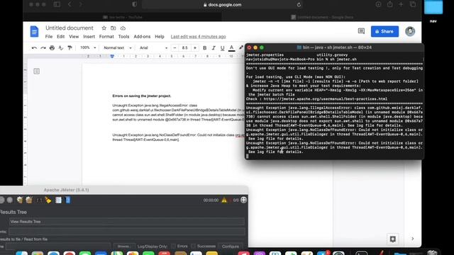Screen dimensions: 454x255
Task: Click the blue Share button
Action: click(384, 31)
